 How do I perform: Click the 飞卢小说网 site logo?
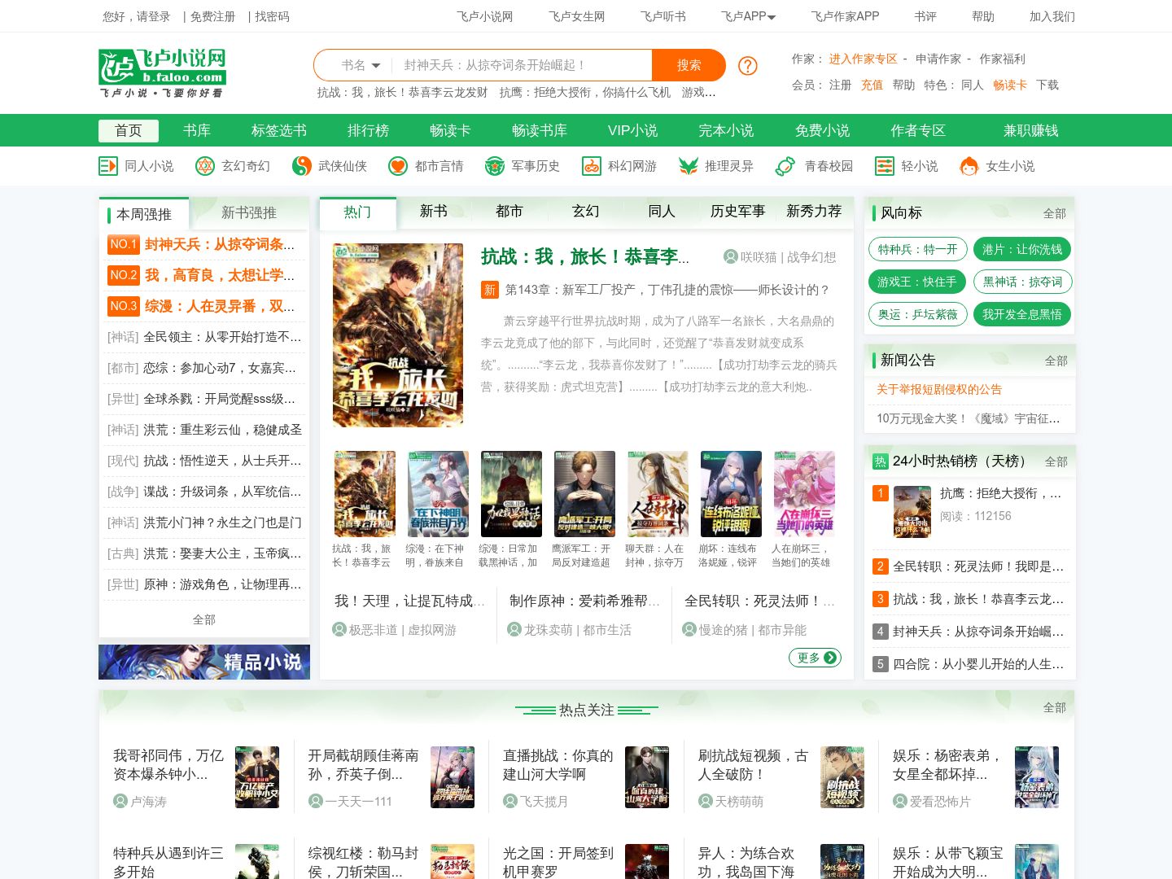[162, 73]
